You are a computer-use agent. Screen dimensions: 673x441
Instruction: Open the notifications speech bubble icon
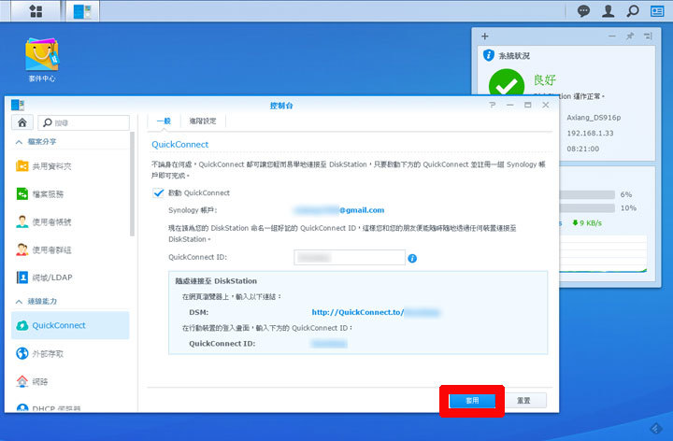[x=583, y=10]
